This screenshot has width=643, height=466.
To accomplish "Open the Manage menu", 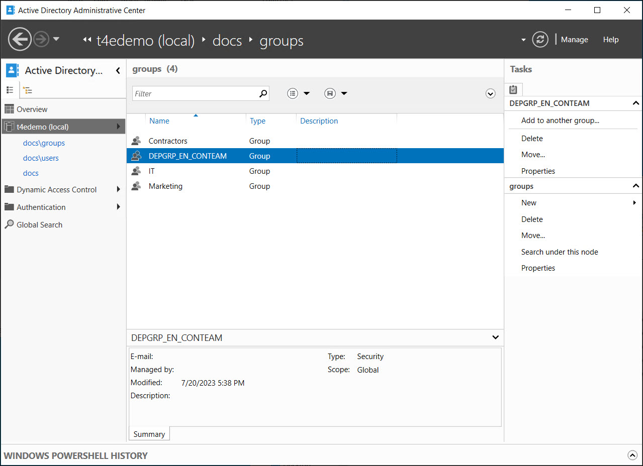I will [x=574, y=40].
